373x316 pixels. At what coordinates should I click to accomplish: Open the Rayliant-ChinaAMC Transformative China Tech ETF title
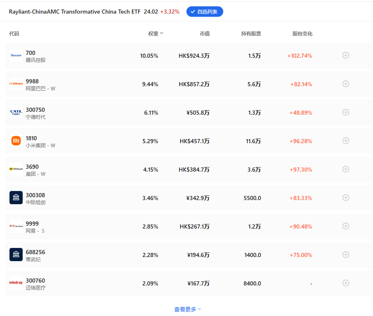(x=75, y=12)
